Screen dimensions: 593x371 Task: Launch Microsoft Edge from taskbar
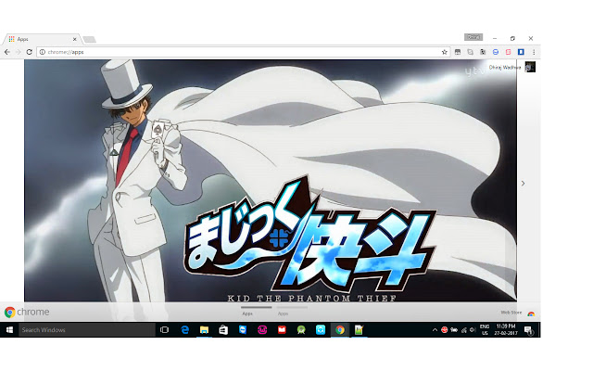click(184, 330)
